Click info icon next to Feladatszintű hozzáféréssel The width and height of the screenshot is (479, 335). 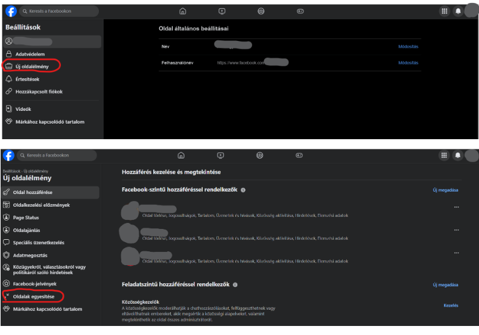pyautogui.click(x=235, y=284)
